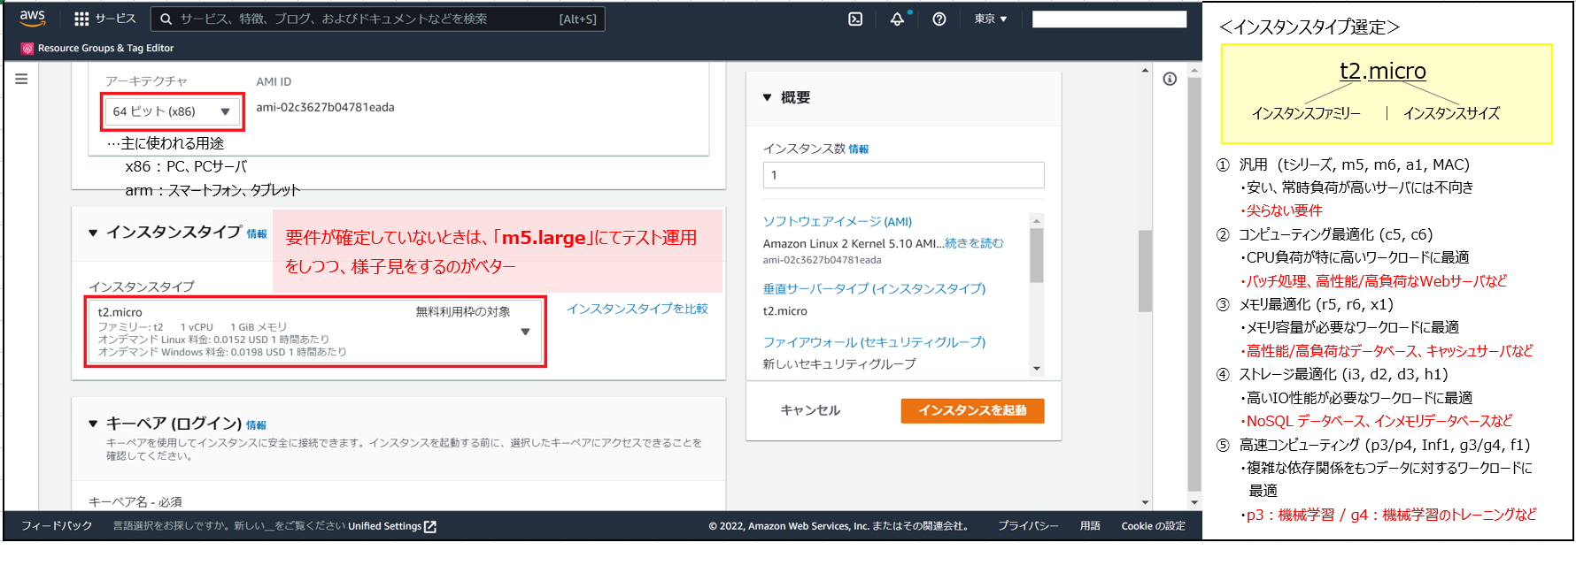Click the Resource Groups & Tag Editor icon

[x=27, y=49]
